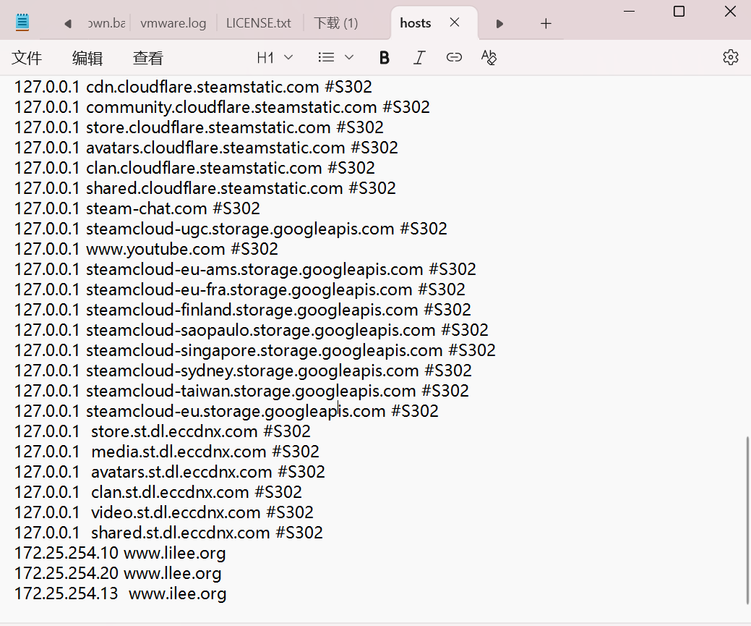The width and height of the screenshot is (751, 626).
Task: Click the steamcloud-eu-fra.storage.googleapis.com line
Action: pyautogui.click(x=239, y=289)
